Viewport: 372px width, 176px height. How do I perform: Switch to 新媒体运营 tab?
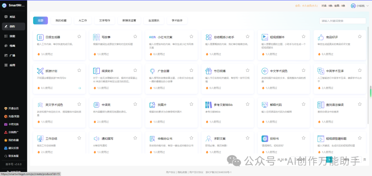(129, 21)
